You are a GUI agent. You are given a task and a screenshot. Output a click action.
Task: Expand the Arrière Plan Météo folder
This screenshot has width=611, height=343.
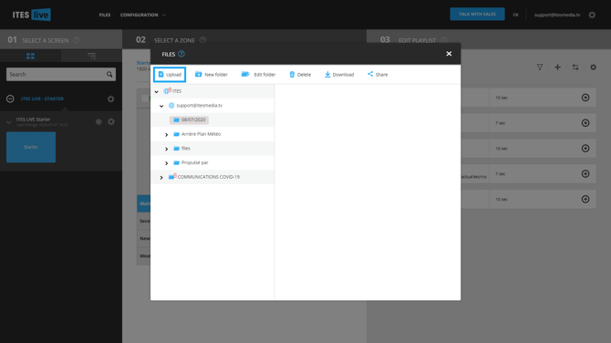tap(166, 134)
